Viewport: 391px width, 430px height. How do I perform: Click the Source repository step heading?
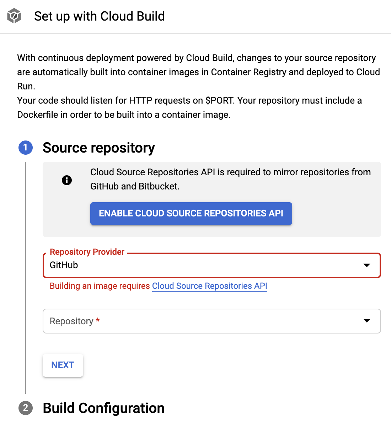point(99,148)
